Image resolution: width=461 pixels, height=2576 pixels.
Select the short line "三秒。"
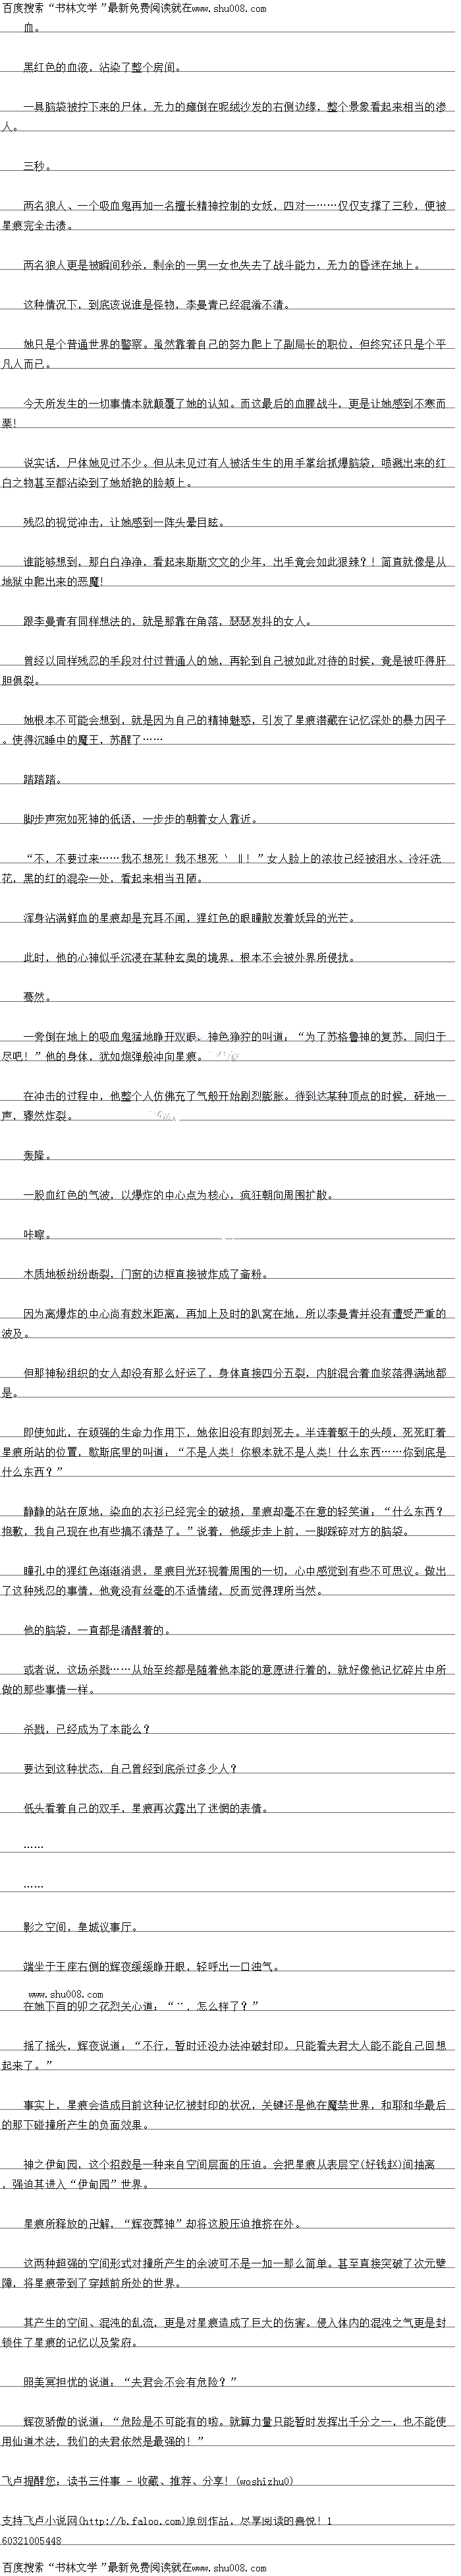pos(37,166)
